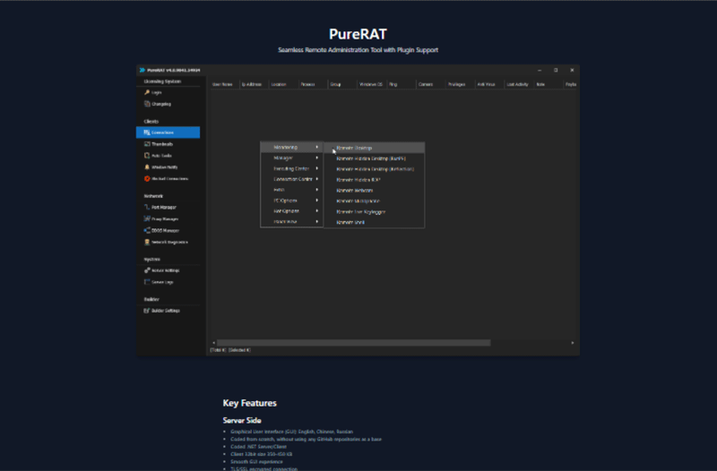Viewport: 717px width, 471px height.
Task: Click the PureRAT logo in the title bar
Action: tap(143, 70)
